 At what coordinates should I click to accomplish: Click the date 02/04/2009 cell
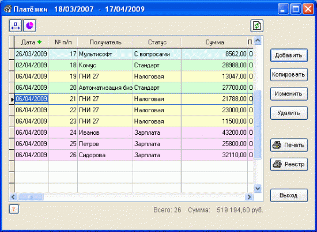pos(31,65)
